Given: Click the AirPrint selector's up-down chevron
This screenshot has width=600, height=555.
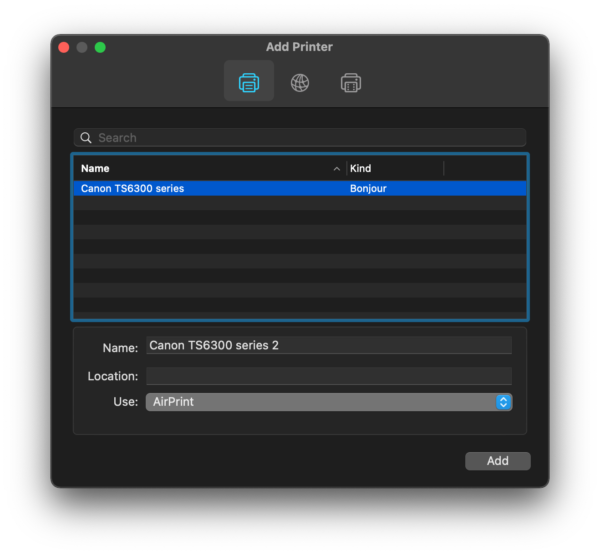Looking at the screenshot, I should [x=503, y=402].
